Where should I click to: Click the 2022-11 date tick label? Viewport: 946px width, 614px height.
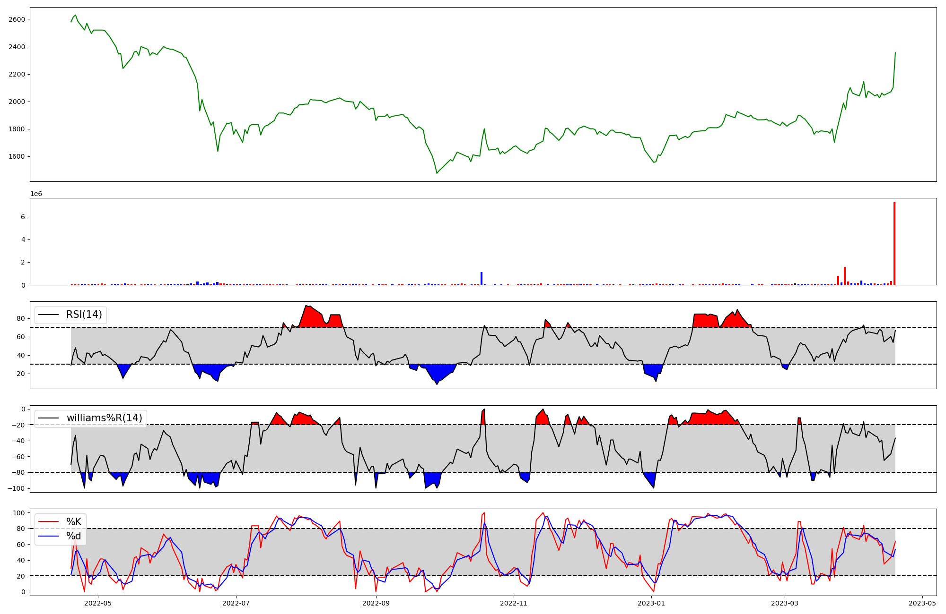pos(514,603)
